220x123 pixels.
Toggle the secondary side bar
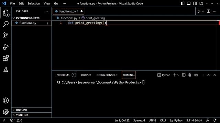coord(195,3)
